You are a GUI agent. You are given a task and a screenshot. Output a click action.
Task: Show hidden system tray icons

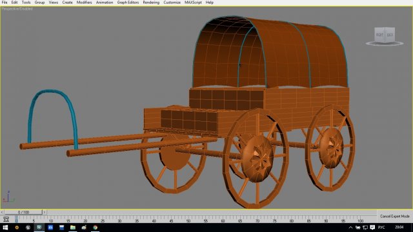point(350,227)
